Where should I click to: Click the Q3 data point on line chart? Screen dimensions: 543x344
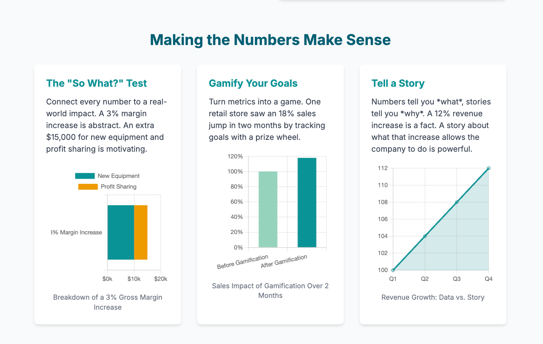tap(457, 202)
